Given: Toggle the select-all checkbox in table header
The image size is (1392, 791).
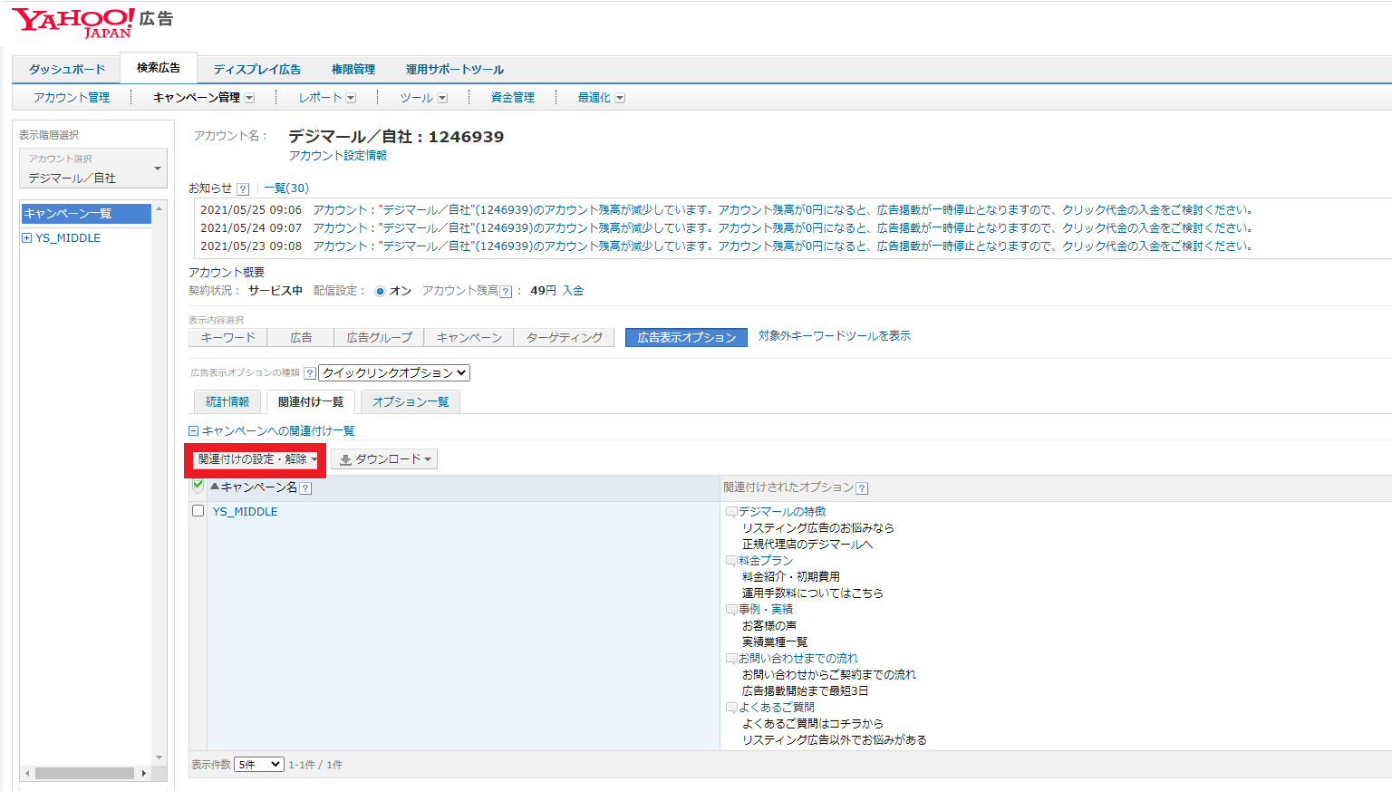Looking at the screenshot, I should 198,486.
